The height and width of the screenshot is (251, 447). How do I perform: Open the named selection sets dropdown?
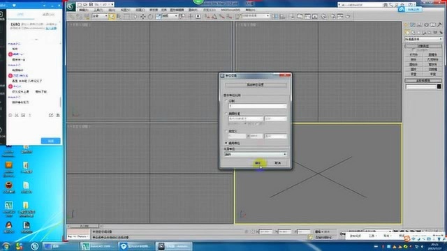(x=256, y=16)
